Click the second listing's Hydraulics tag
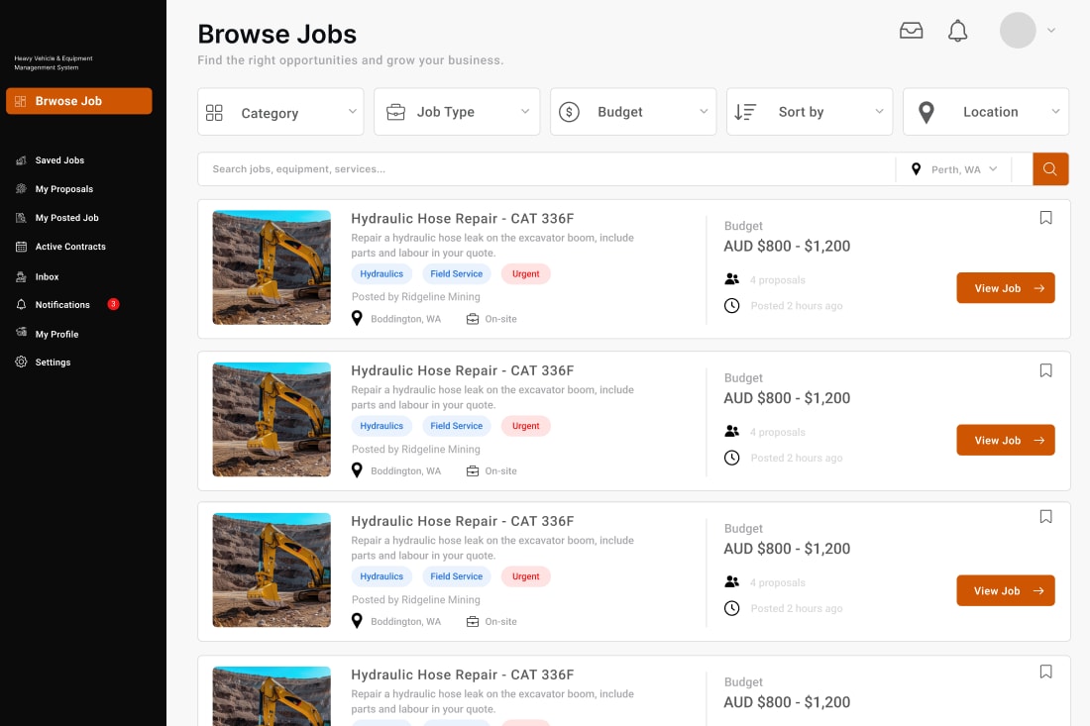 [x=381, y=426]
